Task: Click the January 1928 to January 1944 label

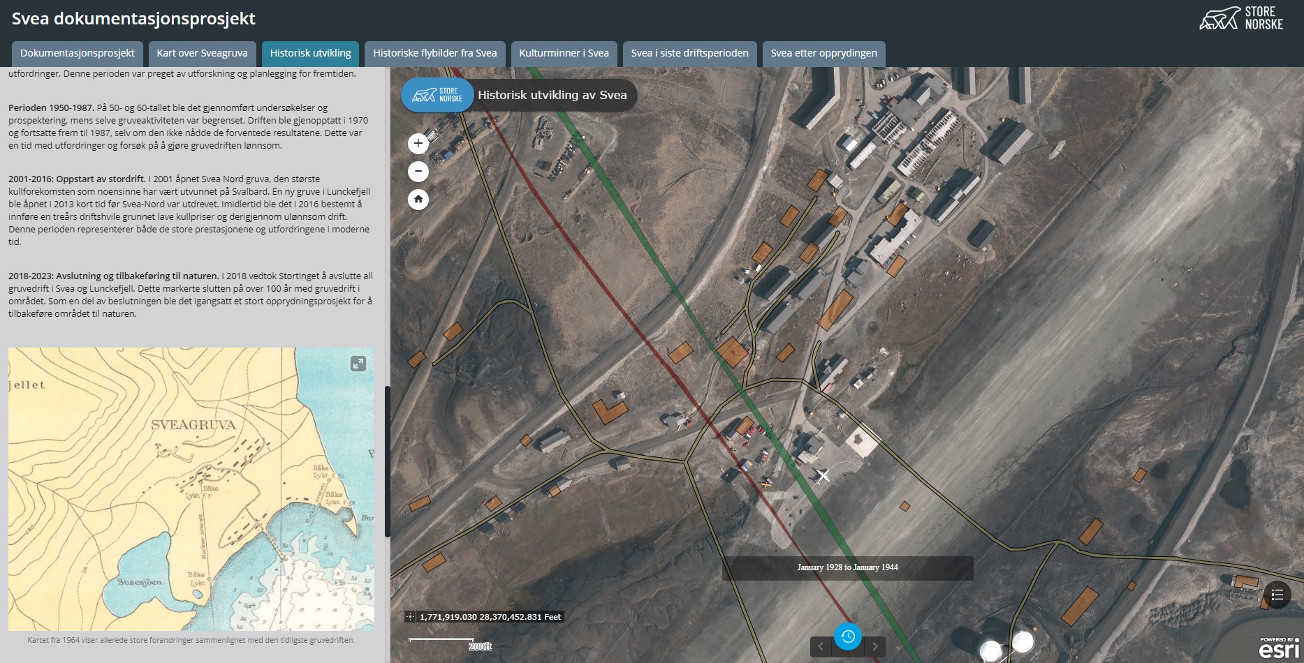Action: (847, 567)
